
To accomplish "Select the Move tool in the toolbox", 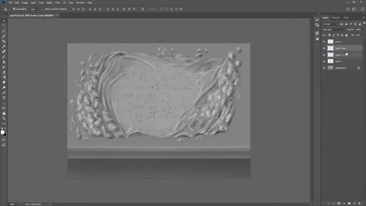I will [4, 21].
